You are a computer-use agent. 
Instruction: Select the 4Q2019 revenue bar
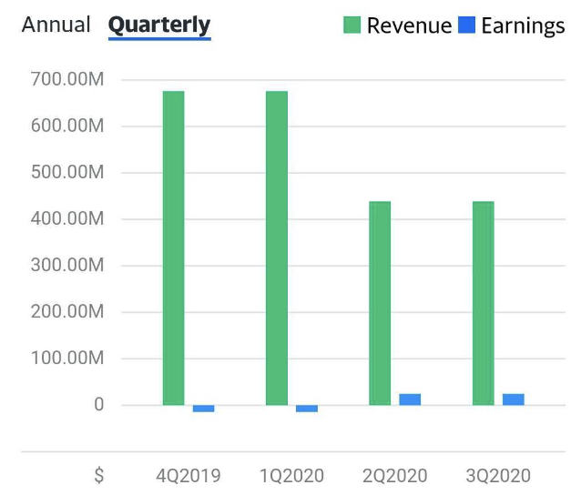click(174, 247)
